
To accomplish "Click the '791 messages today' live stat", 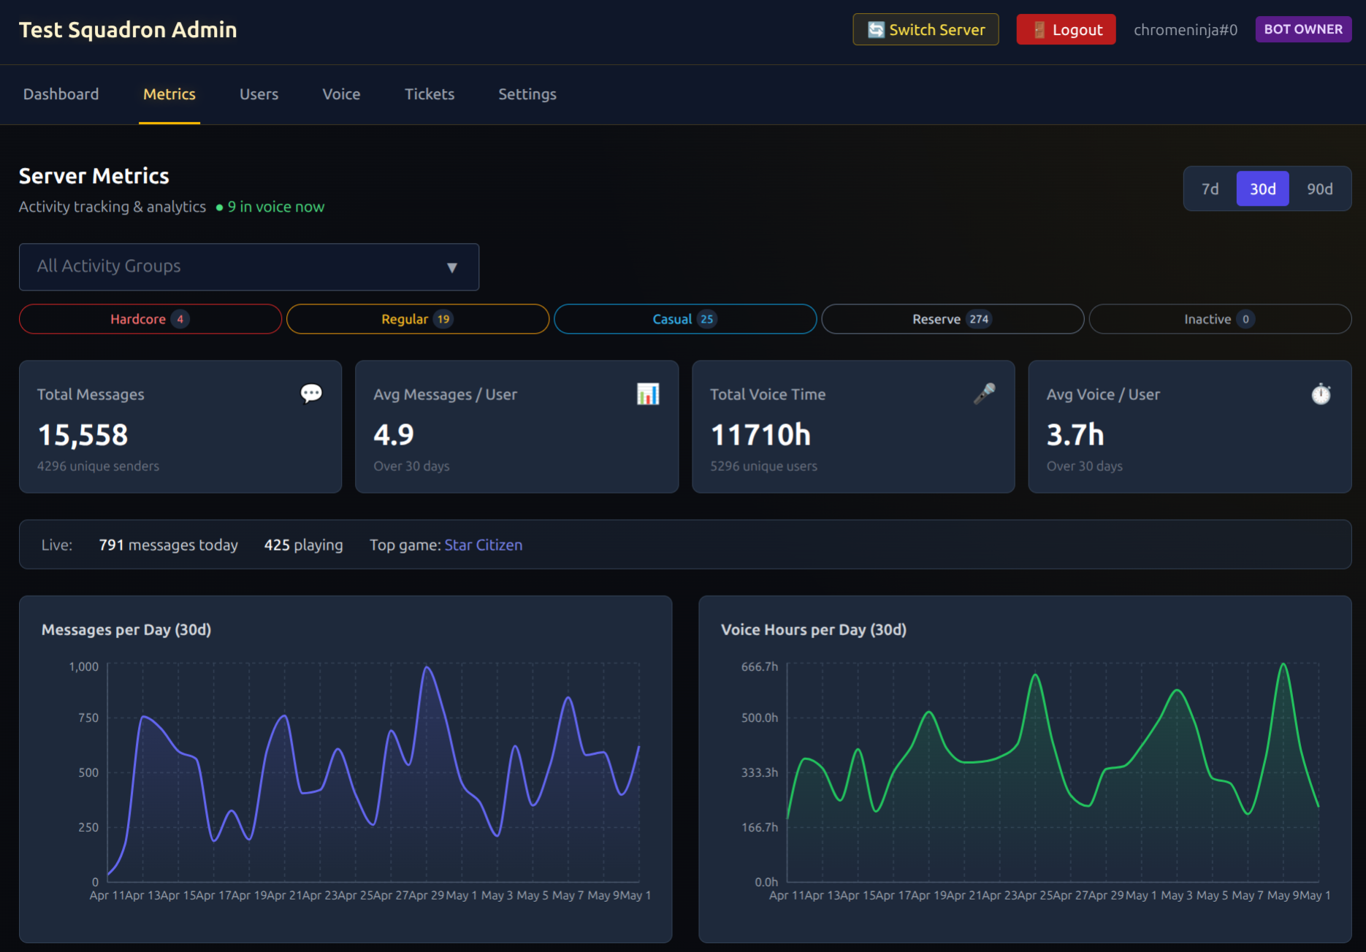I will 168,545.
